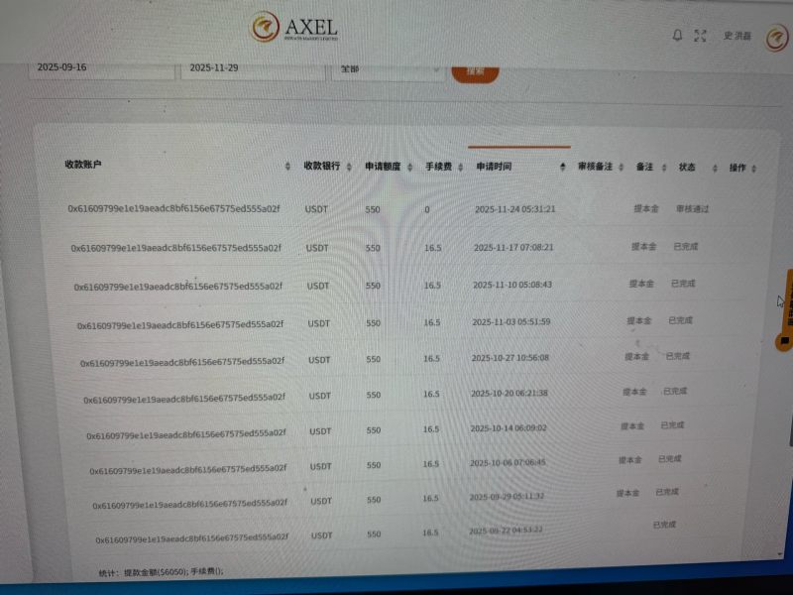Screen dimensions: 793x595
Task: Select the wallet address in the 2025-09-22 row
Action: 191,537
